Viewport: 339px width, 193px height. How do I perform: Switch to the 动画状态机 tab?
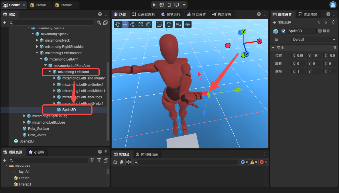(x=143, y=14)
